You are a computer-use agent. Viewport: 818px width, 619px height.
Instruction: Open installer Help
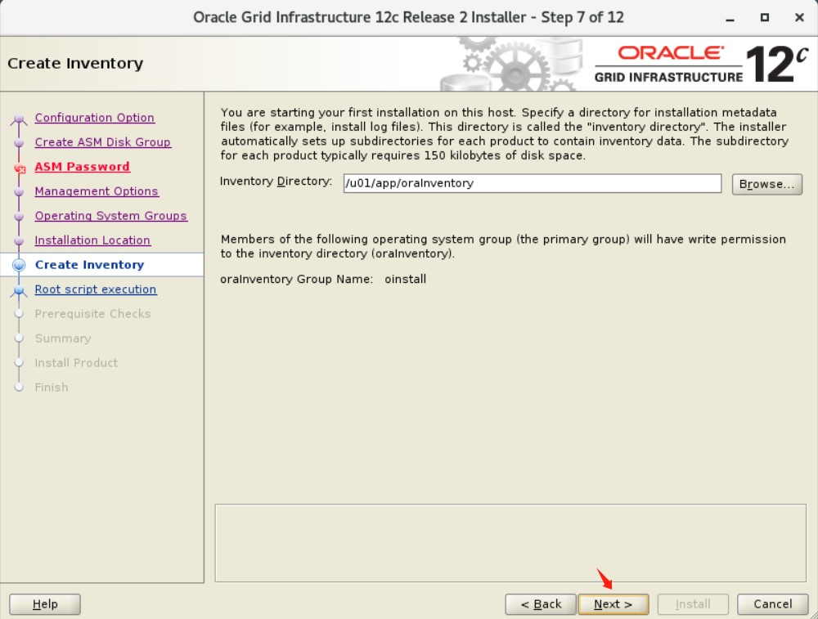(x=44, y=604)
